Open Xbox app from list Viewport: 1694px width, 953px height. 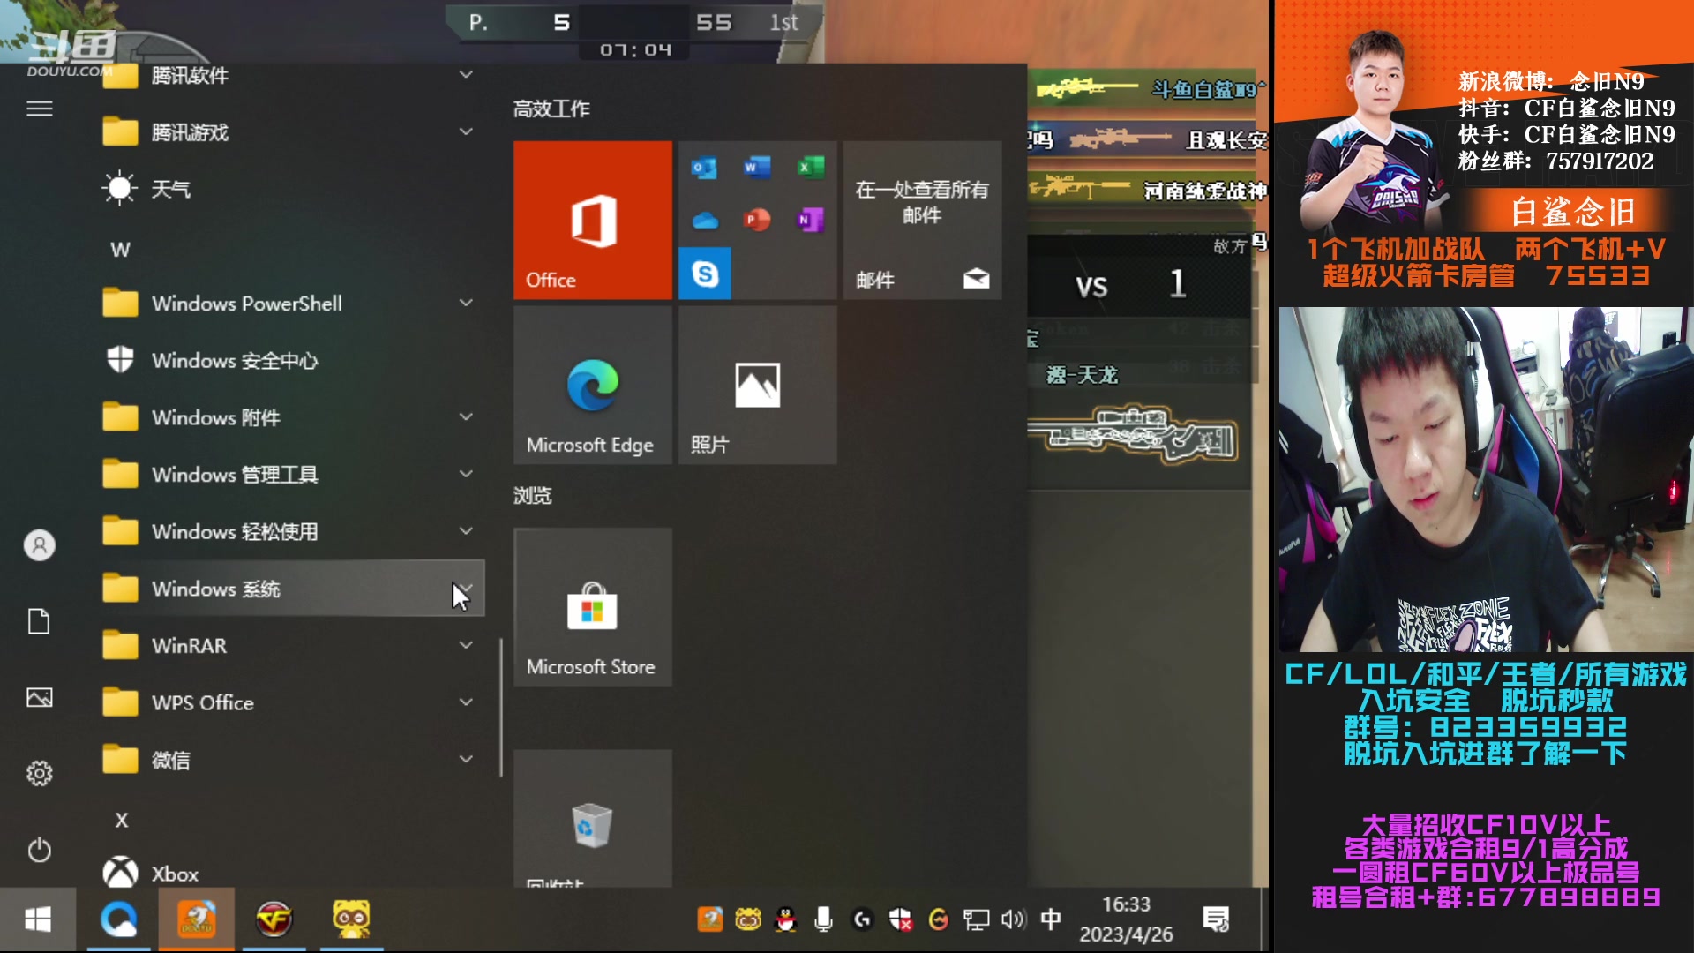(175, 874)
